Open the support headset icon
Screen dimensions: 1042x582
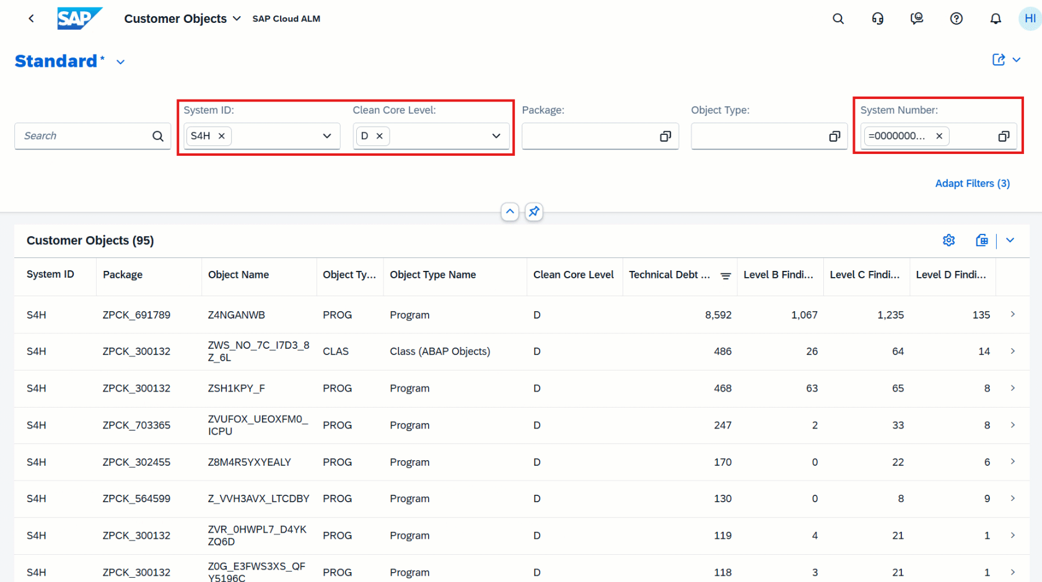pos(877,19)
